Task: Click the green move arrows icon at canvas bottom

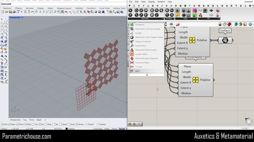Action: point(130,124)
